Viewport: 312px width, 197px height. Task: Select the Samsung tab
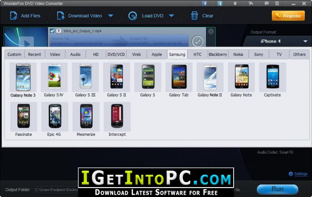pyautogui.click(x=177, y=54)
